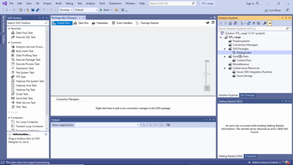Click the Fit View to Window button
This screenshot has height=165, width=293.
(x=207, y=88)
